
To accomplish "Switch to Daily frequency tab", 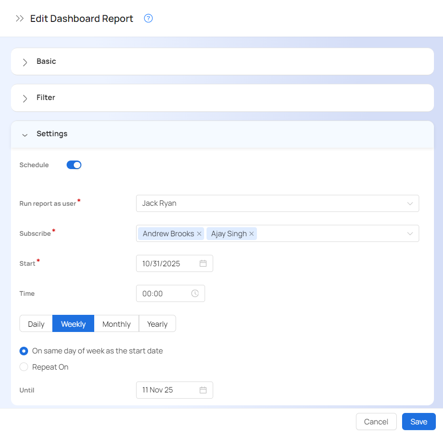I will (36, 324).
